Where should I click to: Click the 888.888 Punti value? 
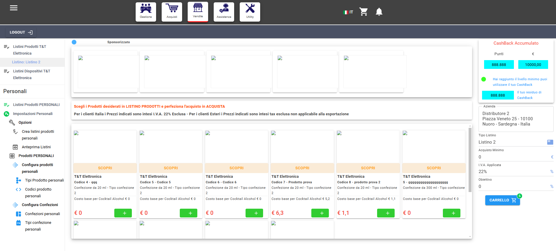[499, 65]
